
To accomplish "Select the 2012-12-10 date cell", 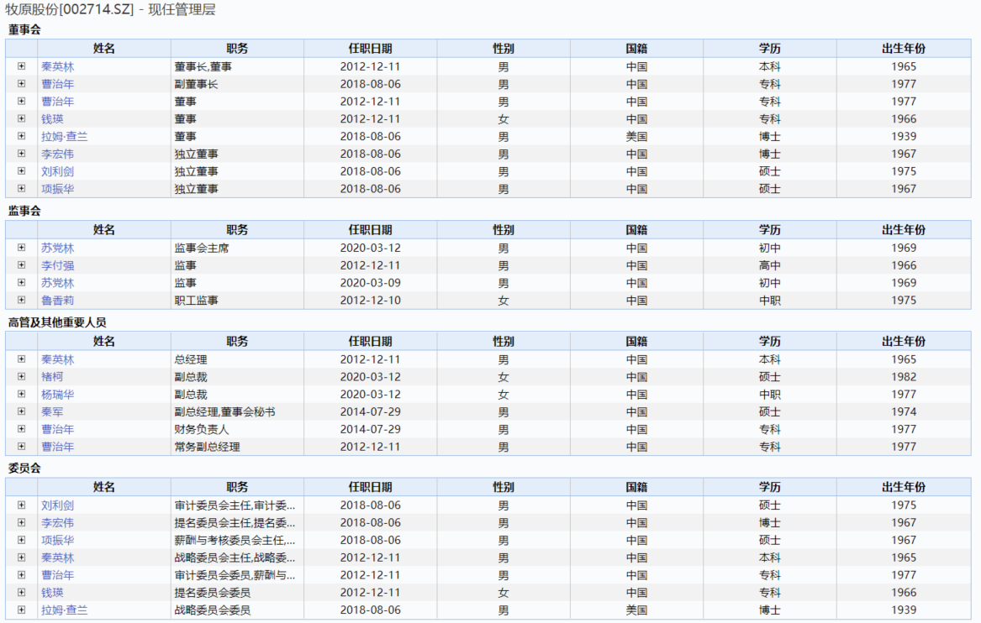I will [x=371, y=301].
